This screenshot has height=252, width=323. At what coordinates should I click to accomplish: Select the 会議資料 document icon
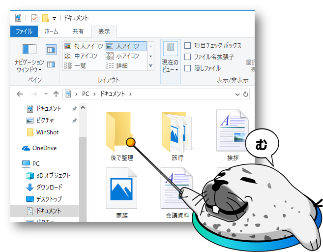click(x=177, y=188)
